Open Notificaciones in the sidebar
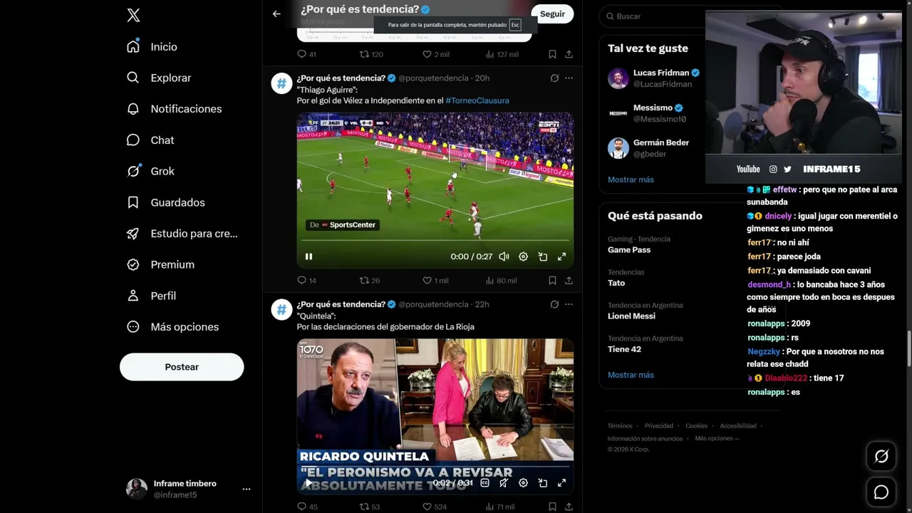 point(174,109)
